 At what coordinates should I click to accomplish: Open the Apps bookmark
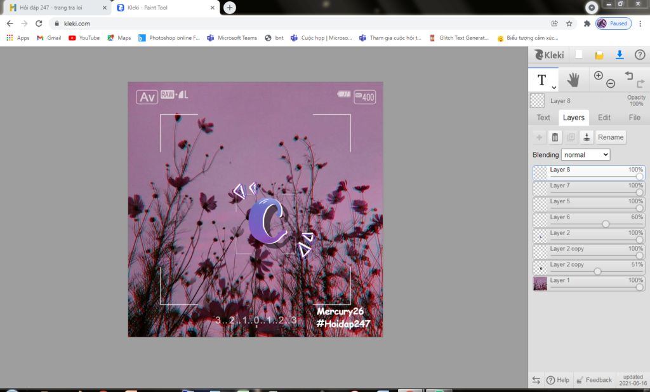(x=18, y=37)
